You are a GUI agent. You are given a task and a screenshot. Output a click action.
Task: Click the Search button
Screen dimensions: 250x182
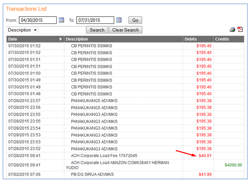click(x=97, y=30)
